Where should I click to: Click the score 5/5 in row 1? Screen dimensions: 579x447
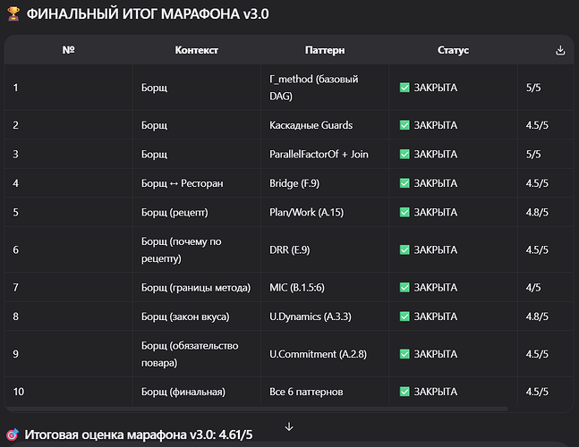[533, 88]
